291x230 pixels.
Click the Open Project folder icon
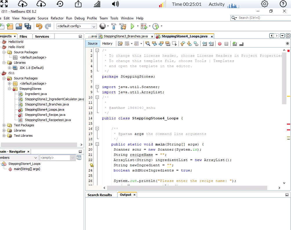19,26
